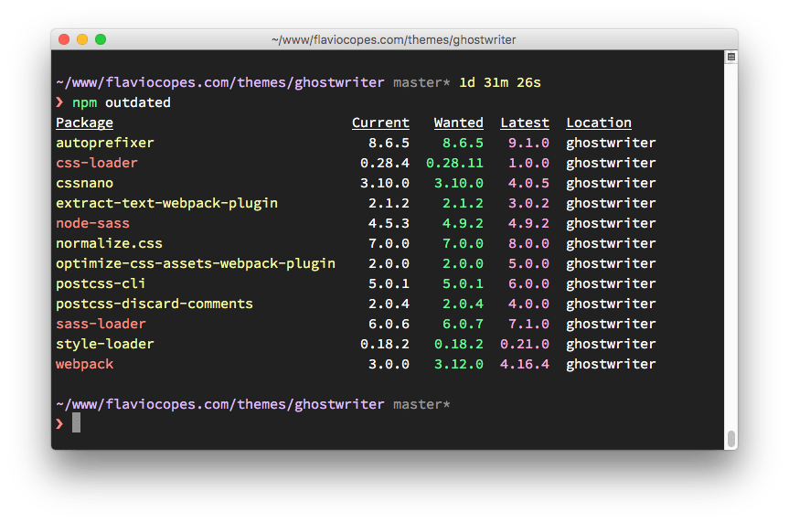Click the Latest column header
Image resolution: width=789 pixels, height=523 pixels.
(525, 123)
